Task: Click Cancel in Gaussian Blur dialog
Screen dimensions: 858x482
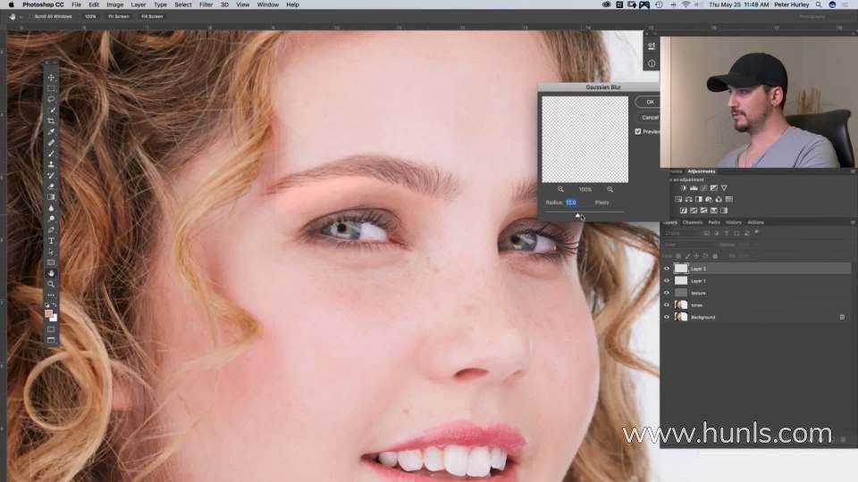Action: coord(648,118)
